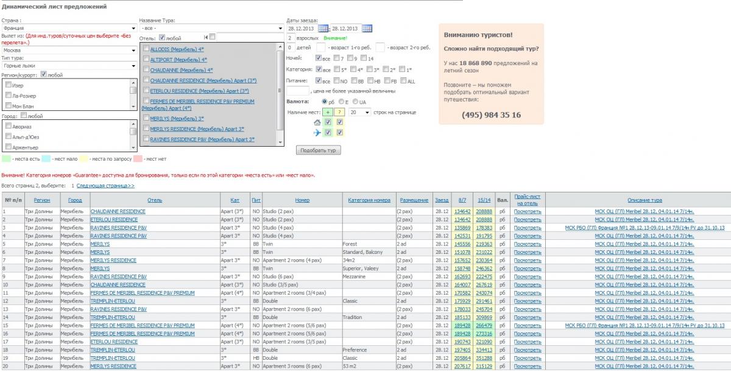Open the departure city dropdown showing Москва
Image resolution: width=731 pixels, height=372 pixels.
pyautogui.click(x=69, y=50)
